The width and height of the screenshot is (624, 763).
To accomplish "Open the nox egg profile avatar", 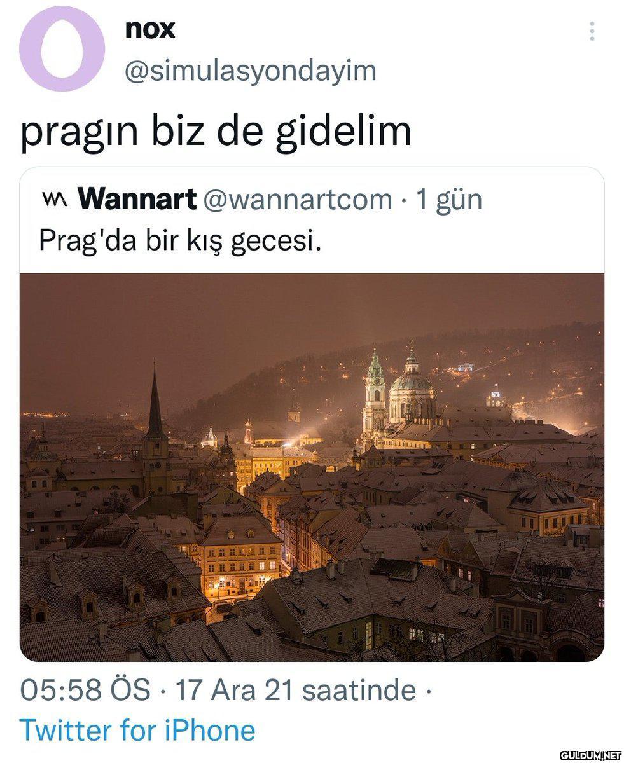I will [x=62, y=49].
